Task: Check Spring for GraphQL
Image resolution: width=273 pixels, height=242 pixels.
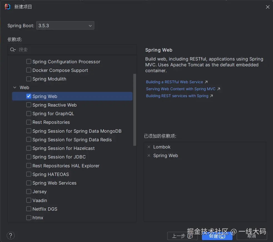Action: [x=29, y=114]
